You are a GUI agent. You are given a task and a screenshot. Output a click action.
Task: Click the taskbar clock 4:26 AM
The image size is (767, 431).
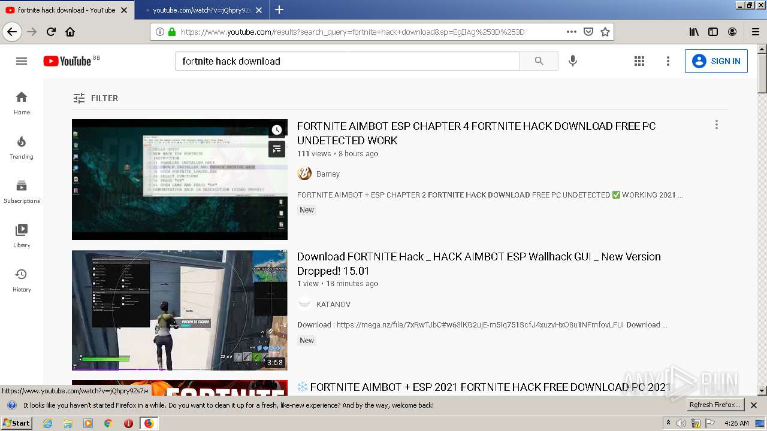736,423
